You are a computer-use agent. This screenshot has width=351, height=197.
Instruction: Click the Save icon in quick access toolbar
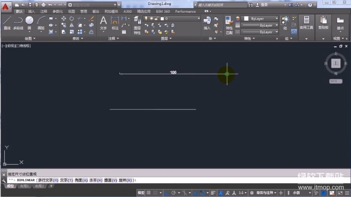30,5
